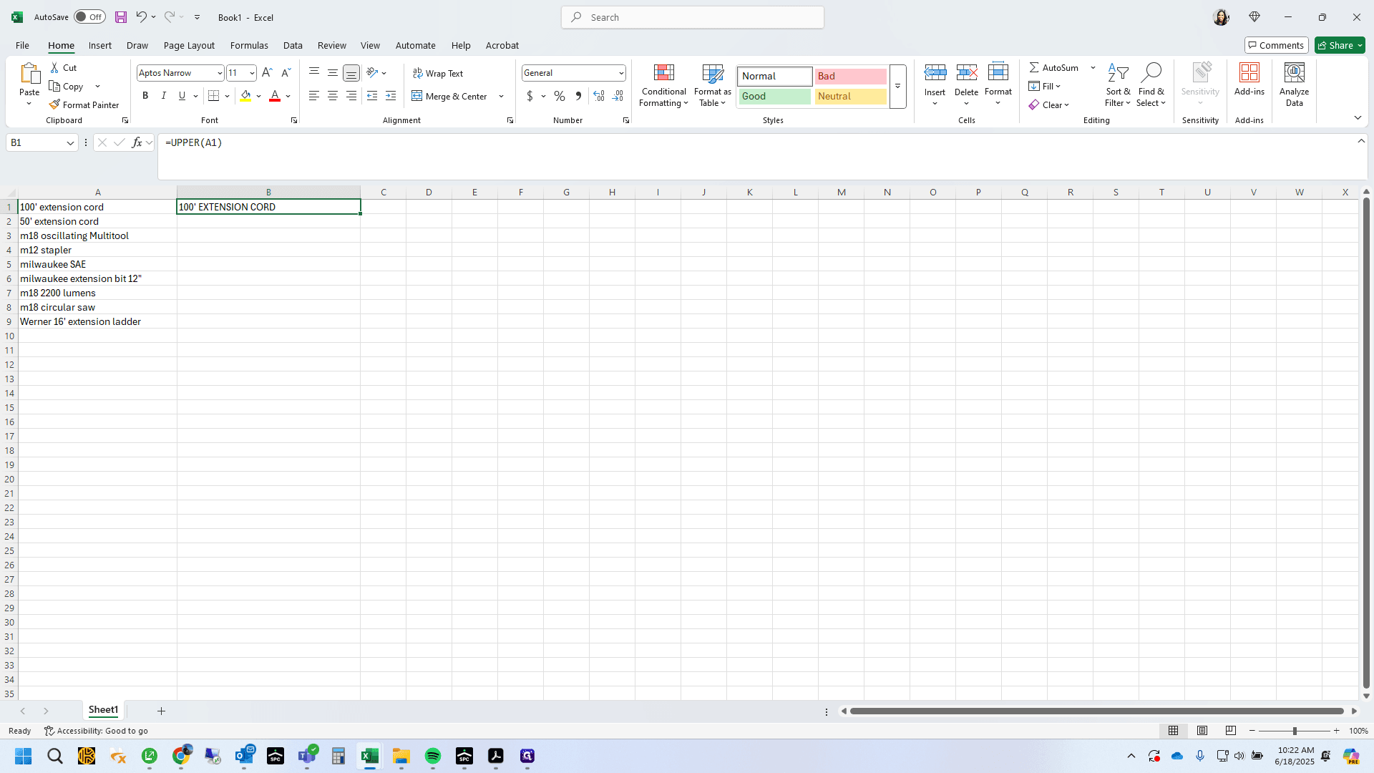Click Increase Indent icon
Image resolution: width=1374 pixels, height=773 pixels.
tap(391, 96)
